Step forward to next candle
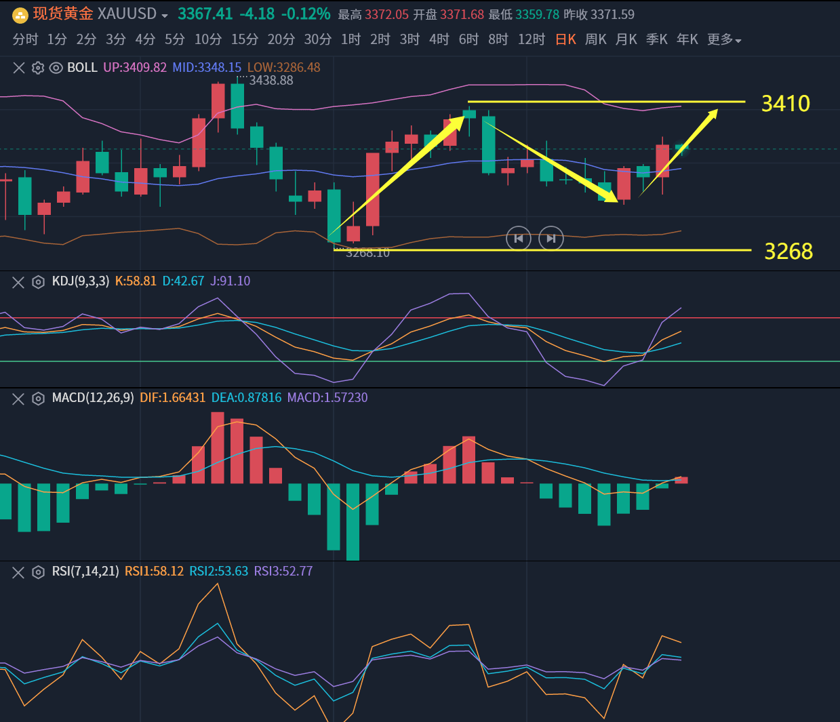The width and height of the screenshot is (840, 722). click(x=551, y=238)
